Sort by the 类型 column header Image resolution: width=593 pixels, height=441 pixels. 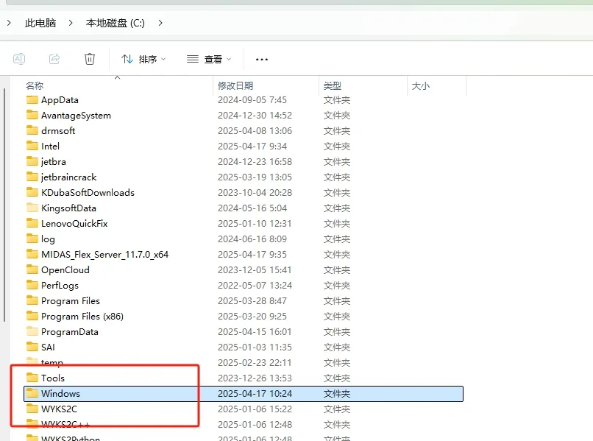pos(333,86)
